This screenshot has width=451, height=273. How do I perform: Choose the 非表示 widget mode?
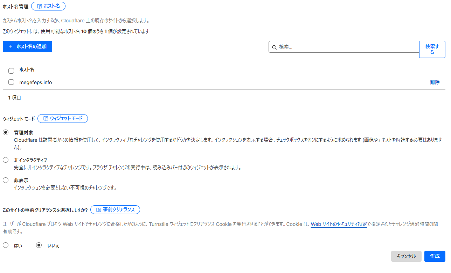pos(6,180)
